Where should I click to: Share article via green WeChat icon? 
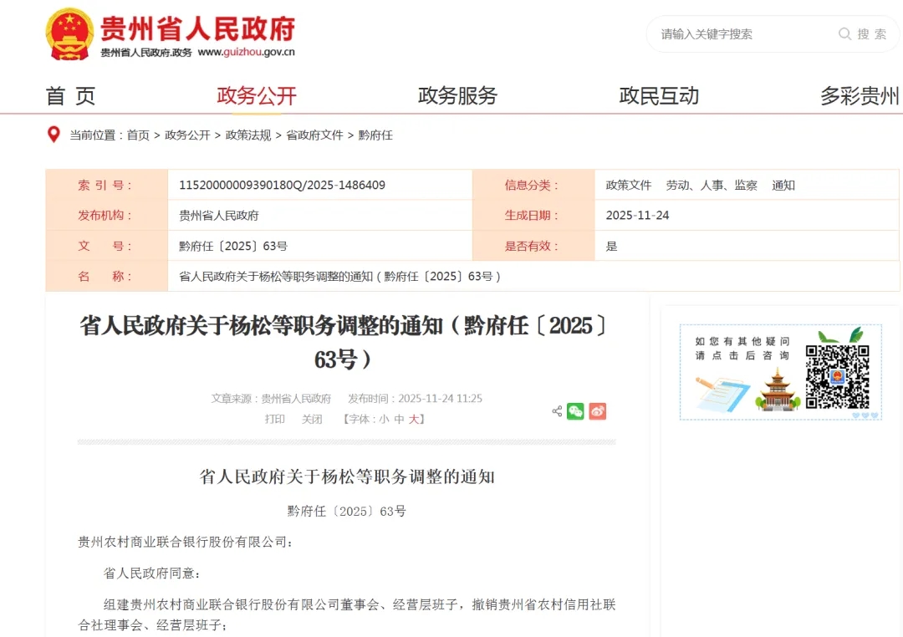tap(575, 411)
